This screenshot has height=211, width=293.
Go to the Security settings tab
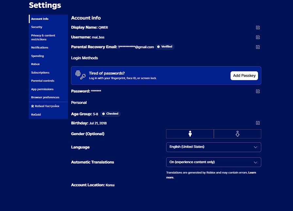48,27
